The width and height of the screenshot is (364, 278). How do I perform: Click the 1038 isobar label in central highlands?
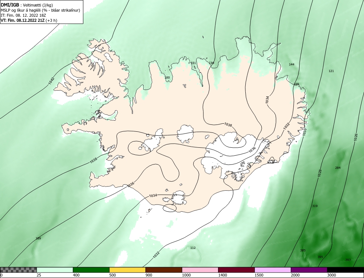point(228,124)
